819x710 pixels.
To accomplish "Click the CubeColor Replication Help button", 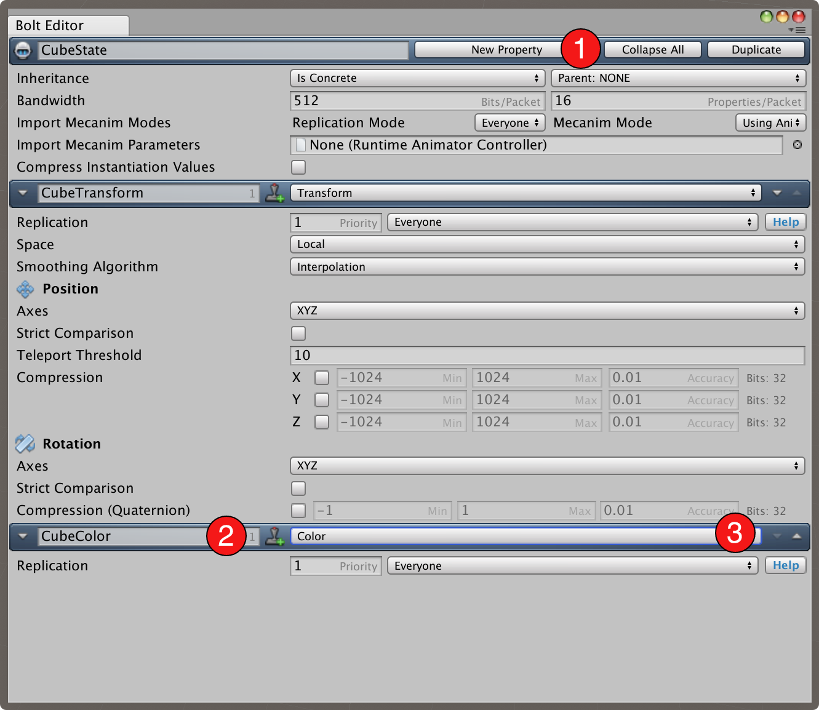I will tap(786, 566).
